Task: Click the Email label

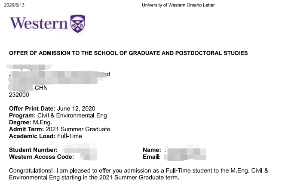Action: click(x=152, y=157)
